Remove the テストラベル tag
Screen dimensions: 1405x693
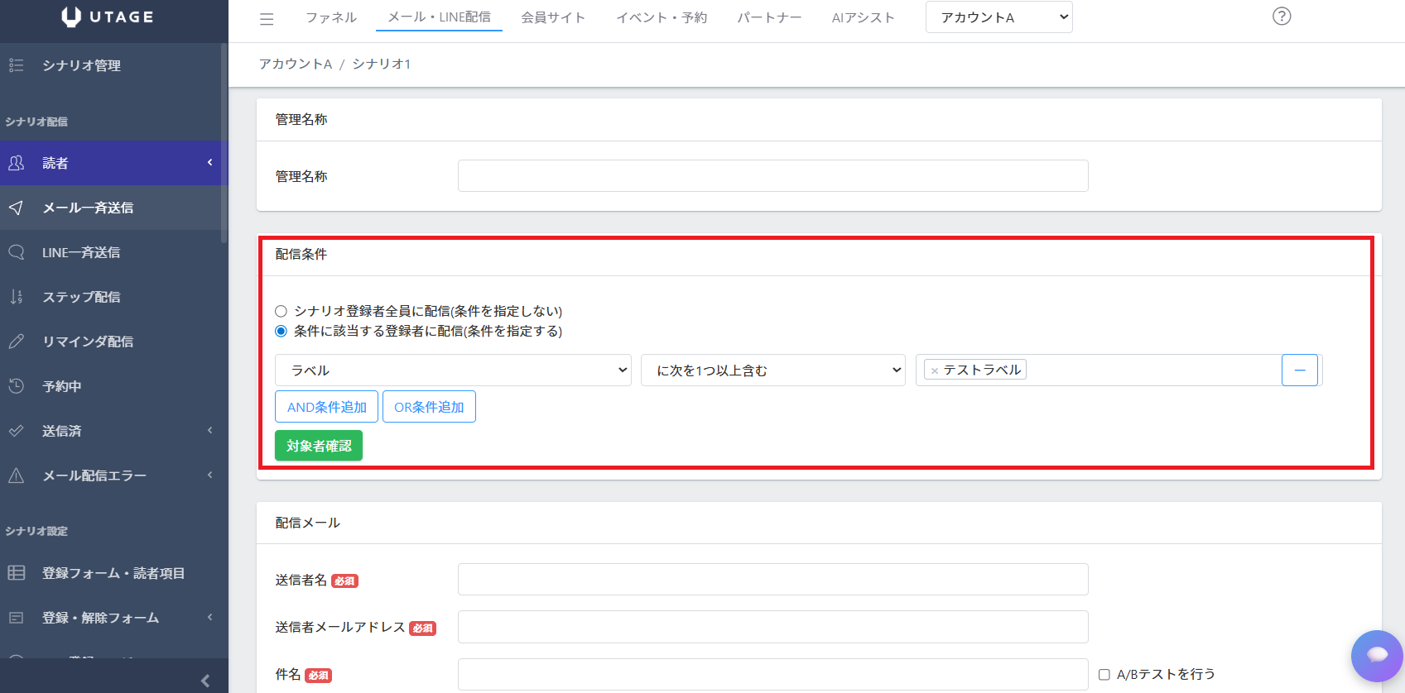pos(935,370)
